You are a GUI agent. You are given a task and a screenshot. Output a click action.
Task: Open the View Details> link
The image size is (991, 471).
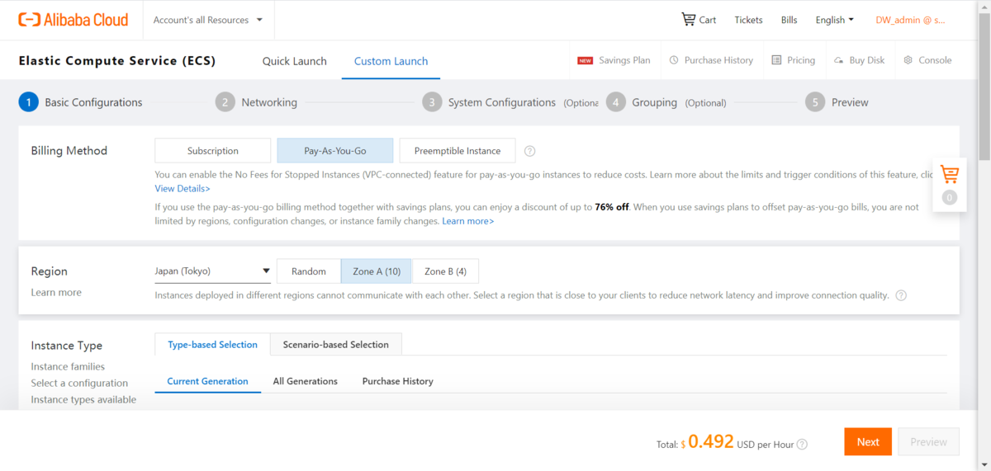(183, 189)
